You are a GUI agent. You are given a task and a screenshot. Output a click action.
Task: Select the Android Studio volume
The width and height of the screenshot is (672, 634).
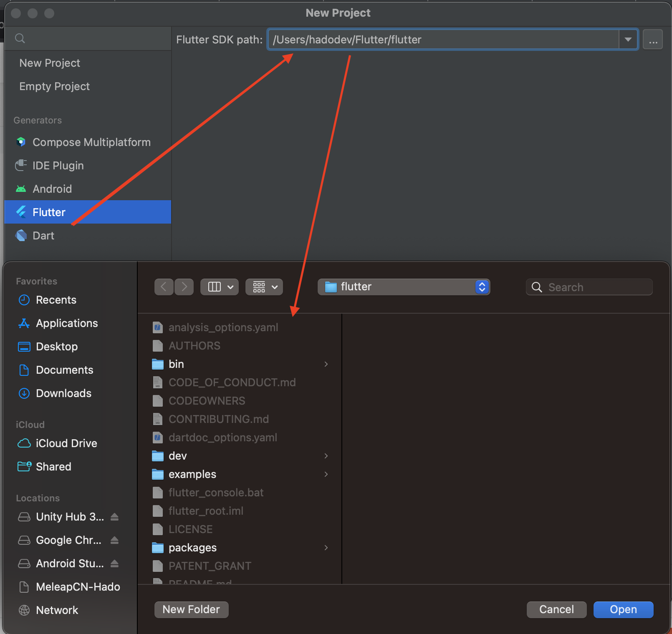click(x=62, y=564)
